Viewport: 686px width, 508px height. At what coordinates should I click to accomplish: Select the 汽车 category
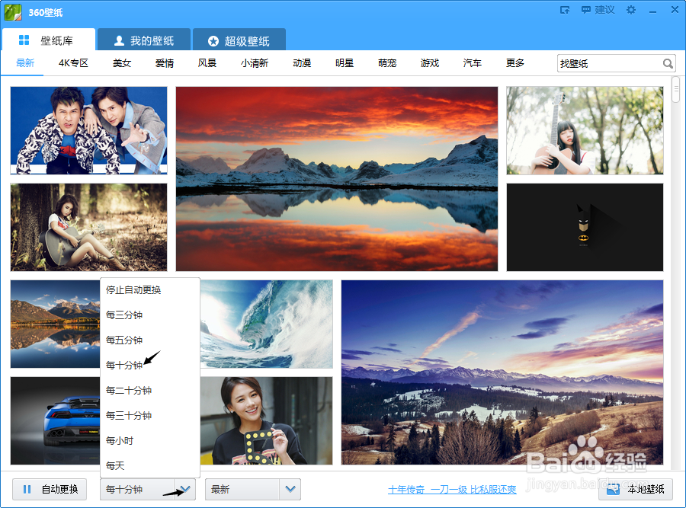[473, 63]
